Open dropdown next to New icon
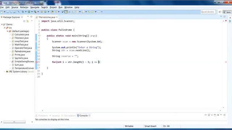 coord(5,12)
